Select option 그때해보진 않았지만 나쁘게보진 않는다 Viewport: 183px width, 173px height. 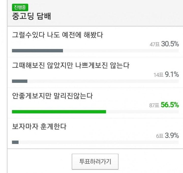coord(71,65)
